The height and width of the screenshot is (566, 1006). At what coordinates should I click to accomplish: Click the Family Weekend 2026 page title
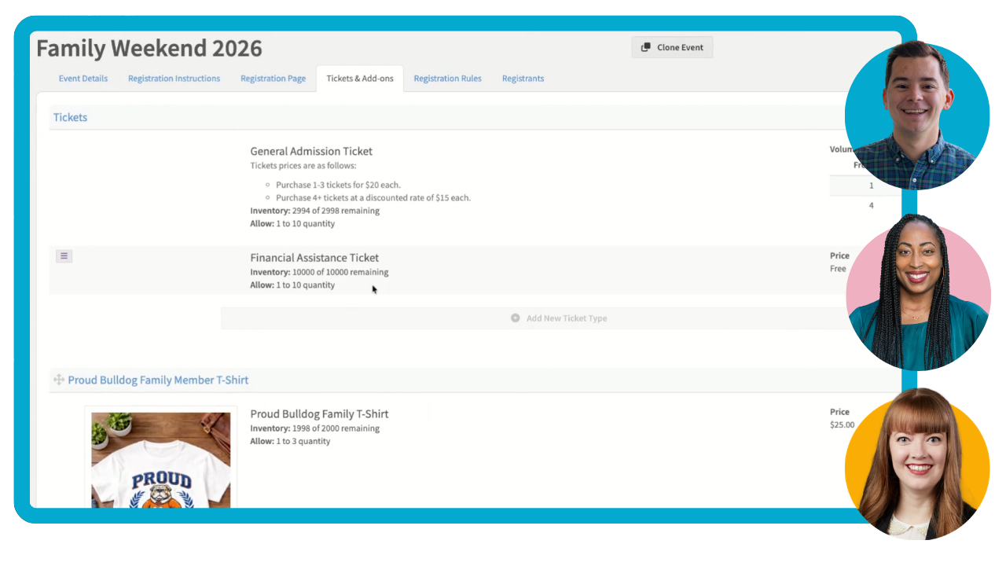pos(149,49)
